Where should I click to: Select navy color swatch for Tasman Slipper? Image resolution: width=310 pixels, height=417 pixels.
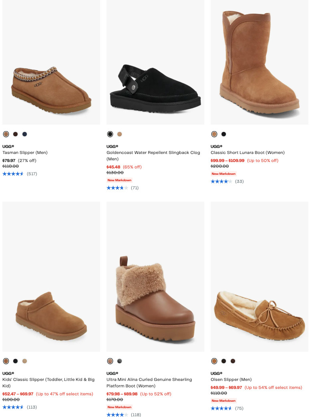(x=25, y=134)
